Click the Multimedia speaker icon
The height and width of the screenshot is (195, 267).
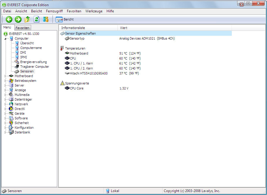click(11, 95)
